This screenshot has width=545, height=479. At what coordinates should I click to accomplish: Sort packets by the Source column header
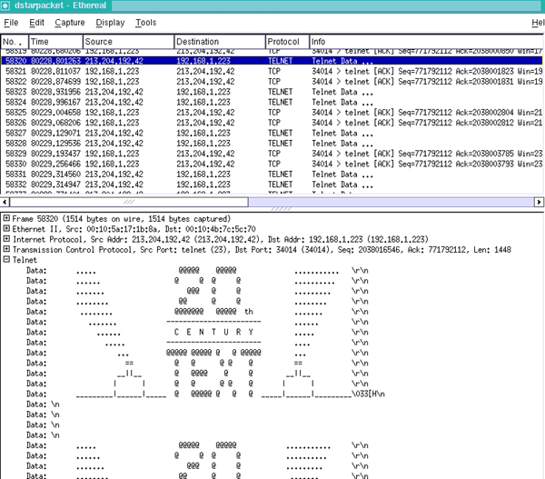coord(127,42)
